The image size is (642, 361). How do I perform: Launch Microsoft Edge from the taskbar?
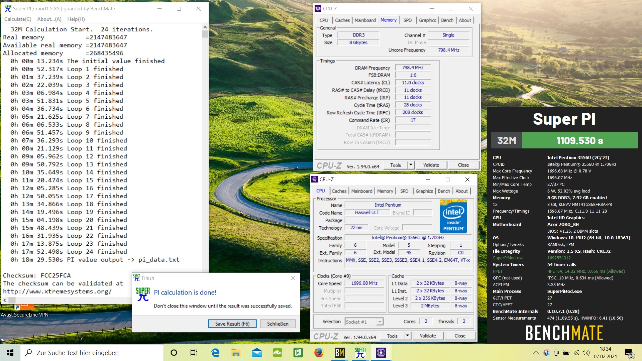click(215, 353)
